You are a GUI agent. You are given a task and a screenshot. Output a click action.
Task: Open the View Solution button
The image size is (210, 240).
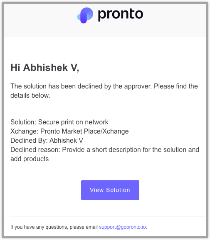110,190
